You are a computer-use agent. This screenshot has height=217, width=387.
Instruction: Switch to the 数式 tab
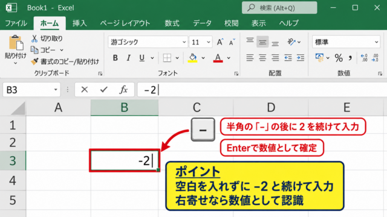click(172, 24)
